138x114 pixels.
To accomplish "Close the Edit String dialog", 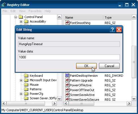I will click(x=119, y=30).
